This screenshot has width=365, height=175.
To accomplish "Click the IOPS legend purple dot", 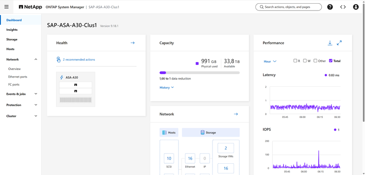I will tap(335, 130).
